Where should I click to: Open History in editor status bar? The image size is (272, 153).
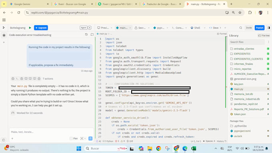pos(222,141)
